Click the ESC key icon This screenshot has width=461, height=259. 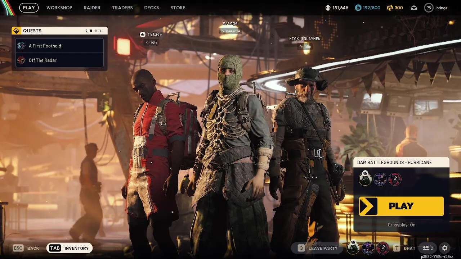tap(18, 248)
